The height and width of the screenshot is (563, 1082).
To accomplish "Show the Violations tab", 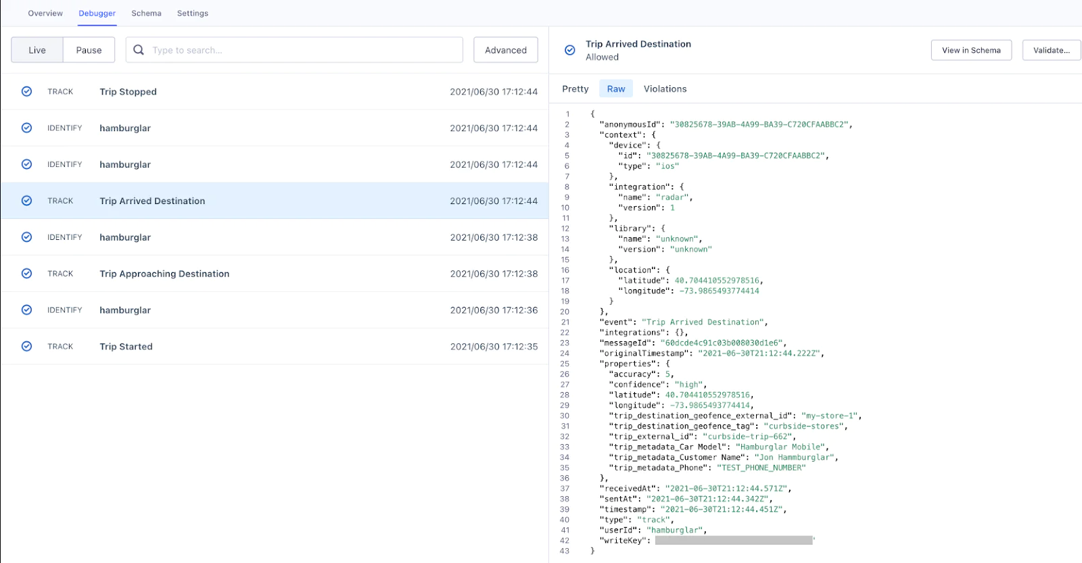I will (x=665, y=89).
